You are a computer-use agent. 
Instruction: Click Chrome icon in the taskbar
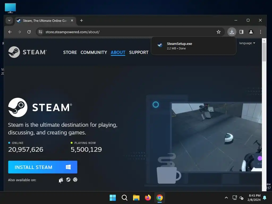pos(160,198)
